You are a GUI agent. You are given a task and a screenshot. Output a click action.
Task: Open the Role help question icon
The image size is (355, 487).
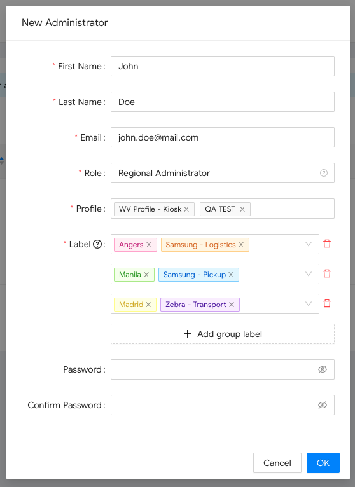point(324,173)
